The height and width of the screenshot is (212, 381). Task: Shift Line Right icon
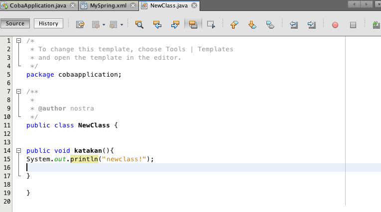pyautogui.click(x=311, y=24)
